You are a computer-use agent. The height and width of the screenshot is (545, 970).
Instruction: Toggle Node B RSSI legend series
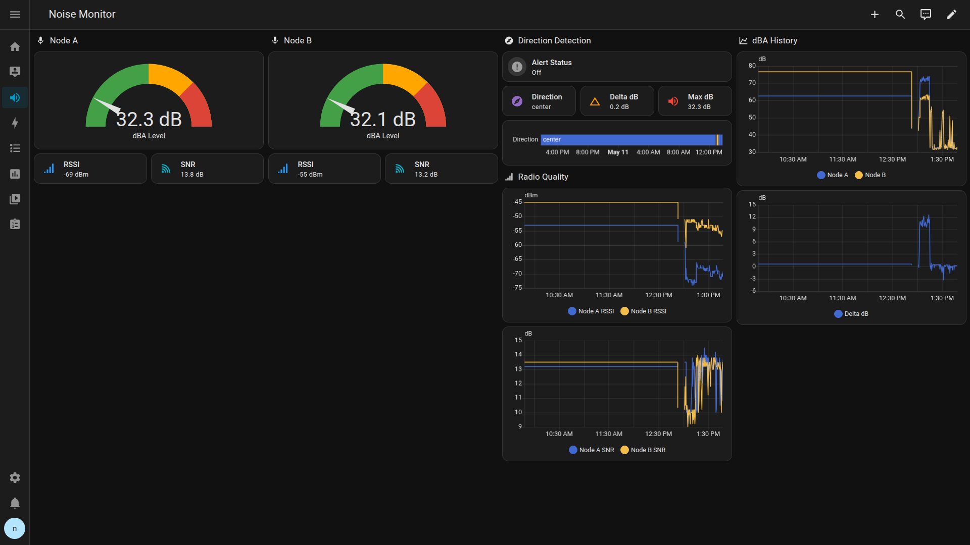(644, 311)
